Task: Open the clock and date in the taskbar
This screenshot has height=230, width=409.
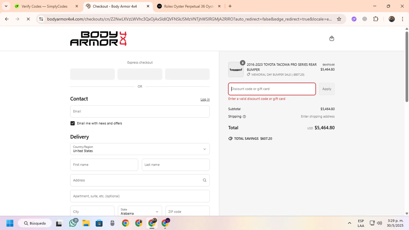Action: [395, 223]
